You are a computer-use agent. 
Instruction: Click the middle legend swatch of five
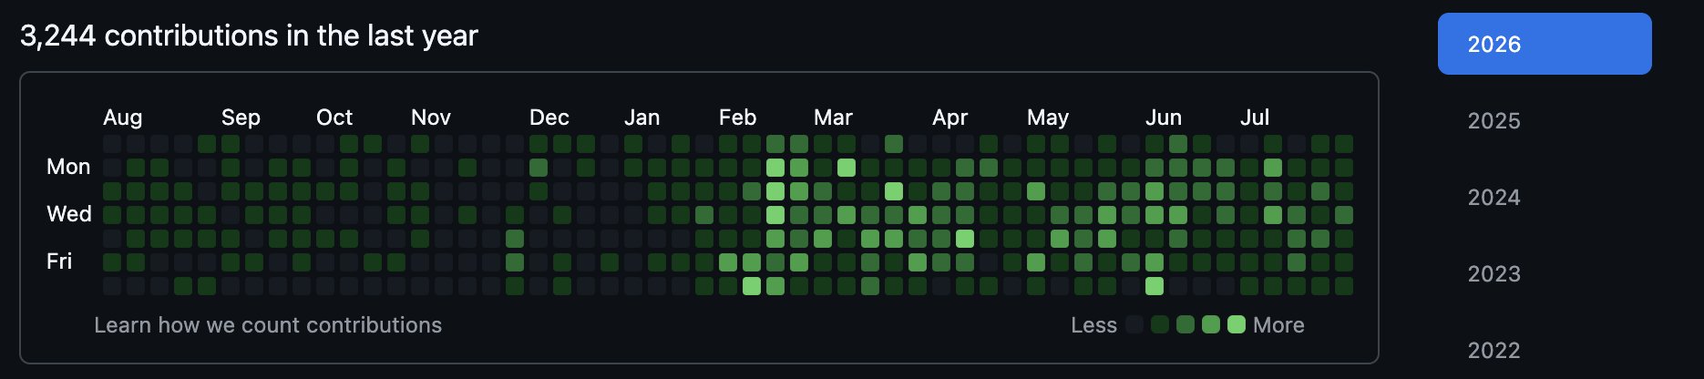pos(1186,324)
